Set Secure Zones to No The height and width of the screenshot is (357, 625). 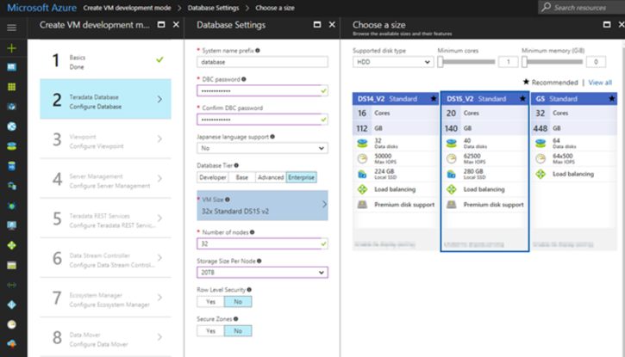tap(238, 330)
